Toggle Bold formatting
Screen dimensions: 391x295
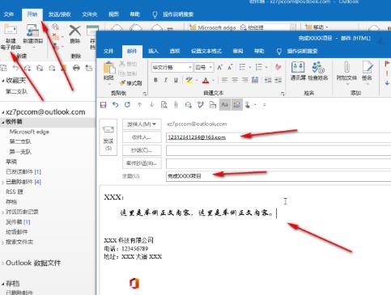(155, 80)
